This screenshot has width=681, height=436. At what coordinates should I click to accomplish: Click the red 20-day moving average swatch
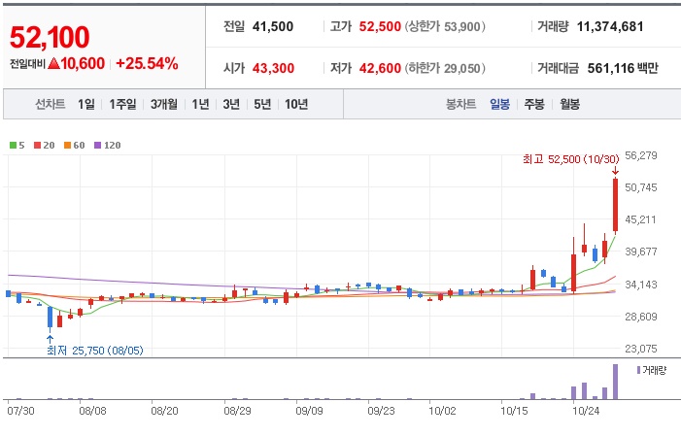[37, 146]
